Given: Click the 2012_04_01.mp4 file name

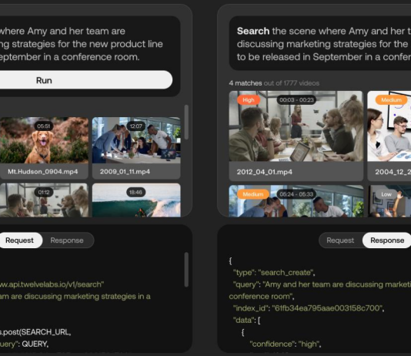Looking at the screenshot, I should [265, 172].
